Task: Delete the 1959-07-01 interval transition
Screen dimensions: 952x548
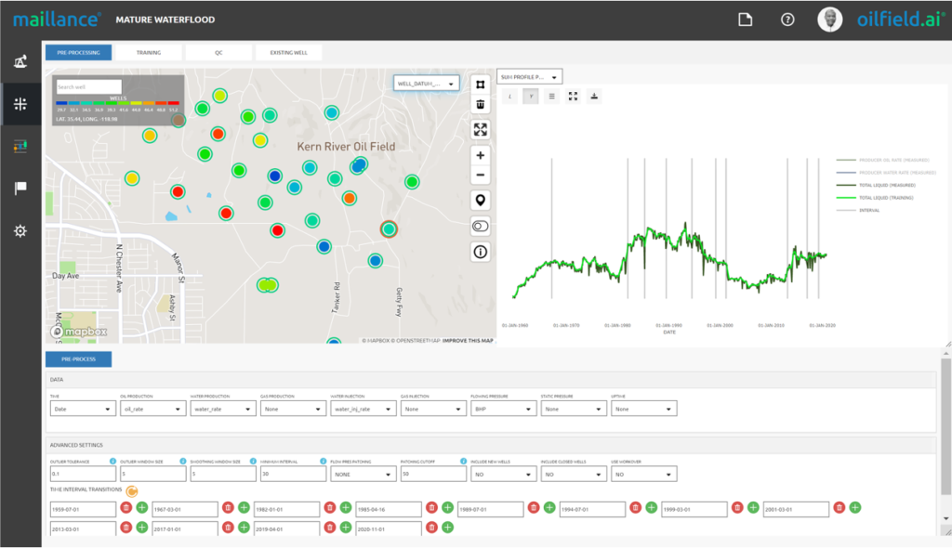Action: (x=126, y=507)
